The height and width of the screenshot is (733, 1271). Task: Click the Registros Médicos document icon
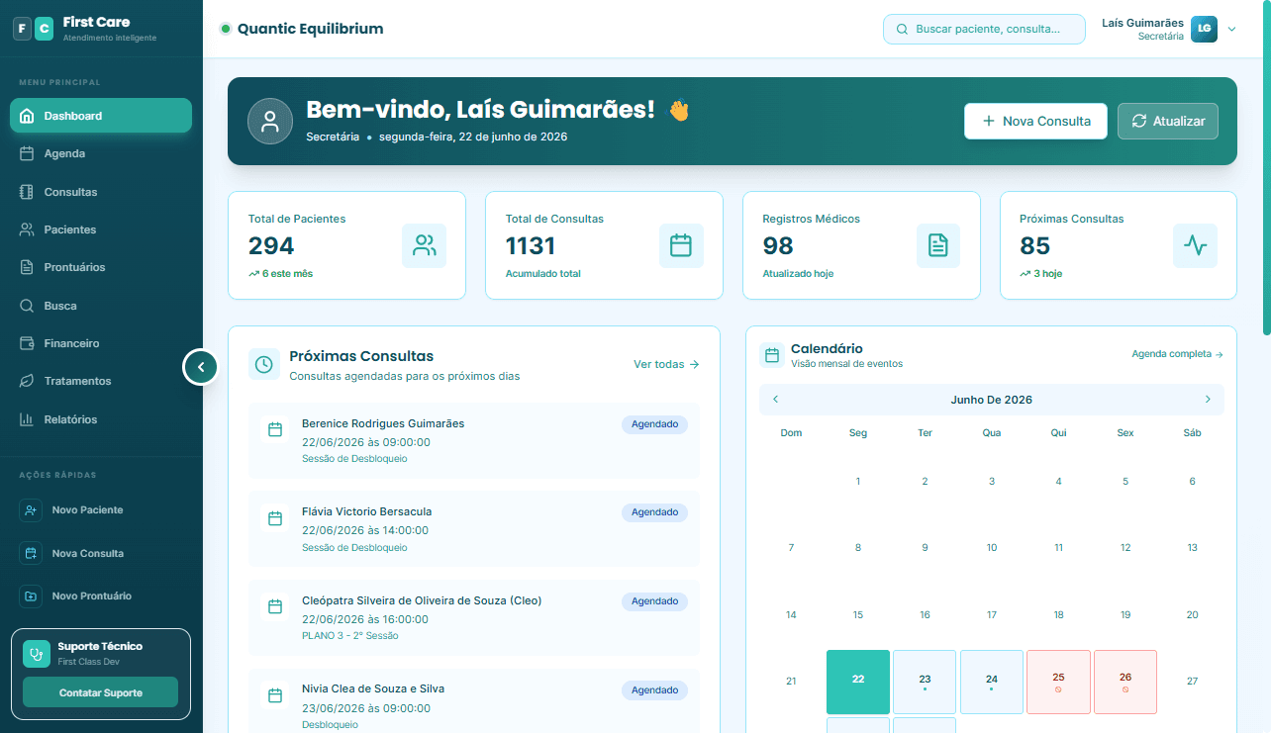tap(938, 245)
